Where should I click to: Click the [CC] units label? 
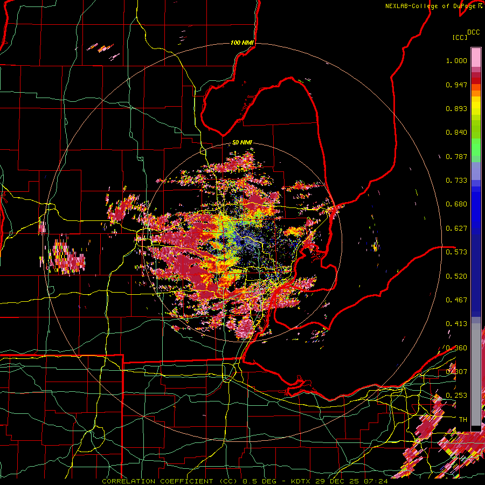(x=460, y=37)
